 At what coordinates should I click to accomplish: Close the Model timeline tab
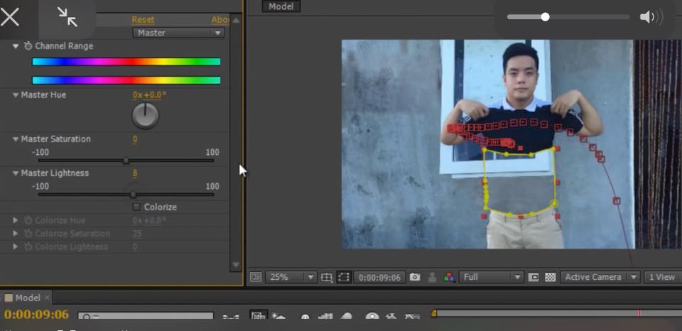47,298
